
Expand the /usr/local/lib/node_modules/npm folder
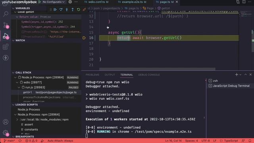point(17,120)
